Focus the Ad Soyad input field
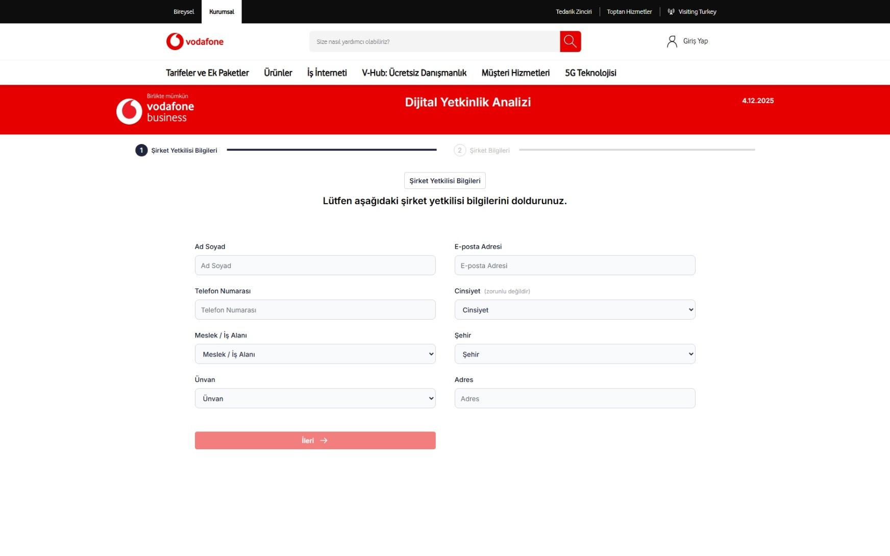The width and height of the screenshot is (890, 556). [315, 265]
